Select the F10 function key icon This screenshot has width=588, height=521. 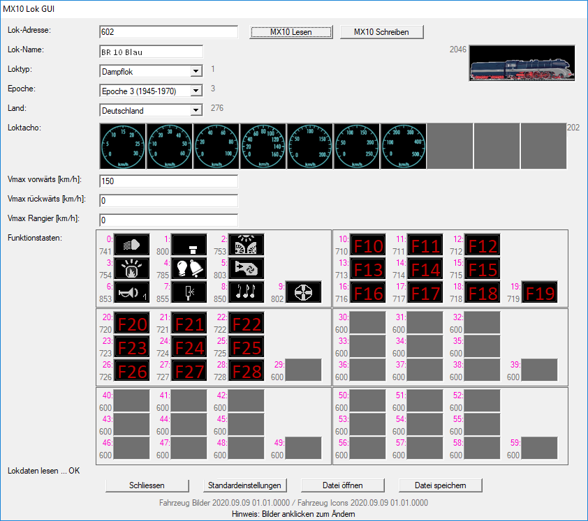coord(367,246)
